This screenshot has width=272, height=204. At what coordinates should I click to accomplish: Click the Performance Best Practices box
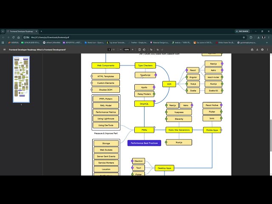(144, 143)
